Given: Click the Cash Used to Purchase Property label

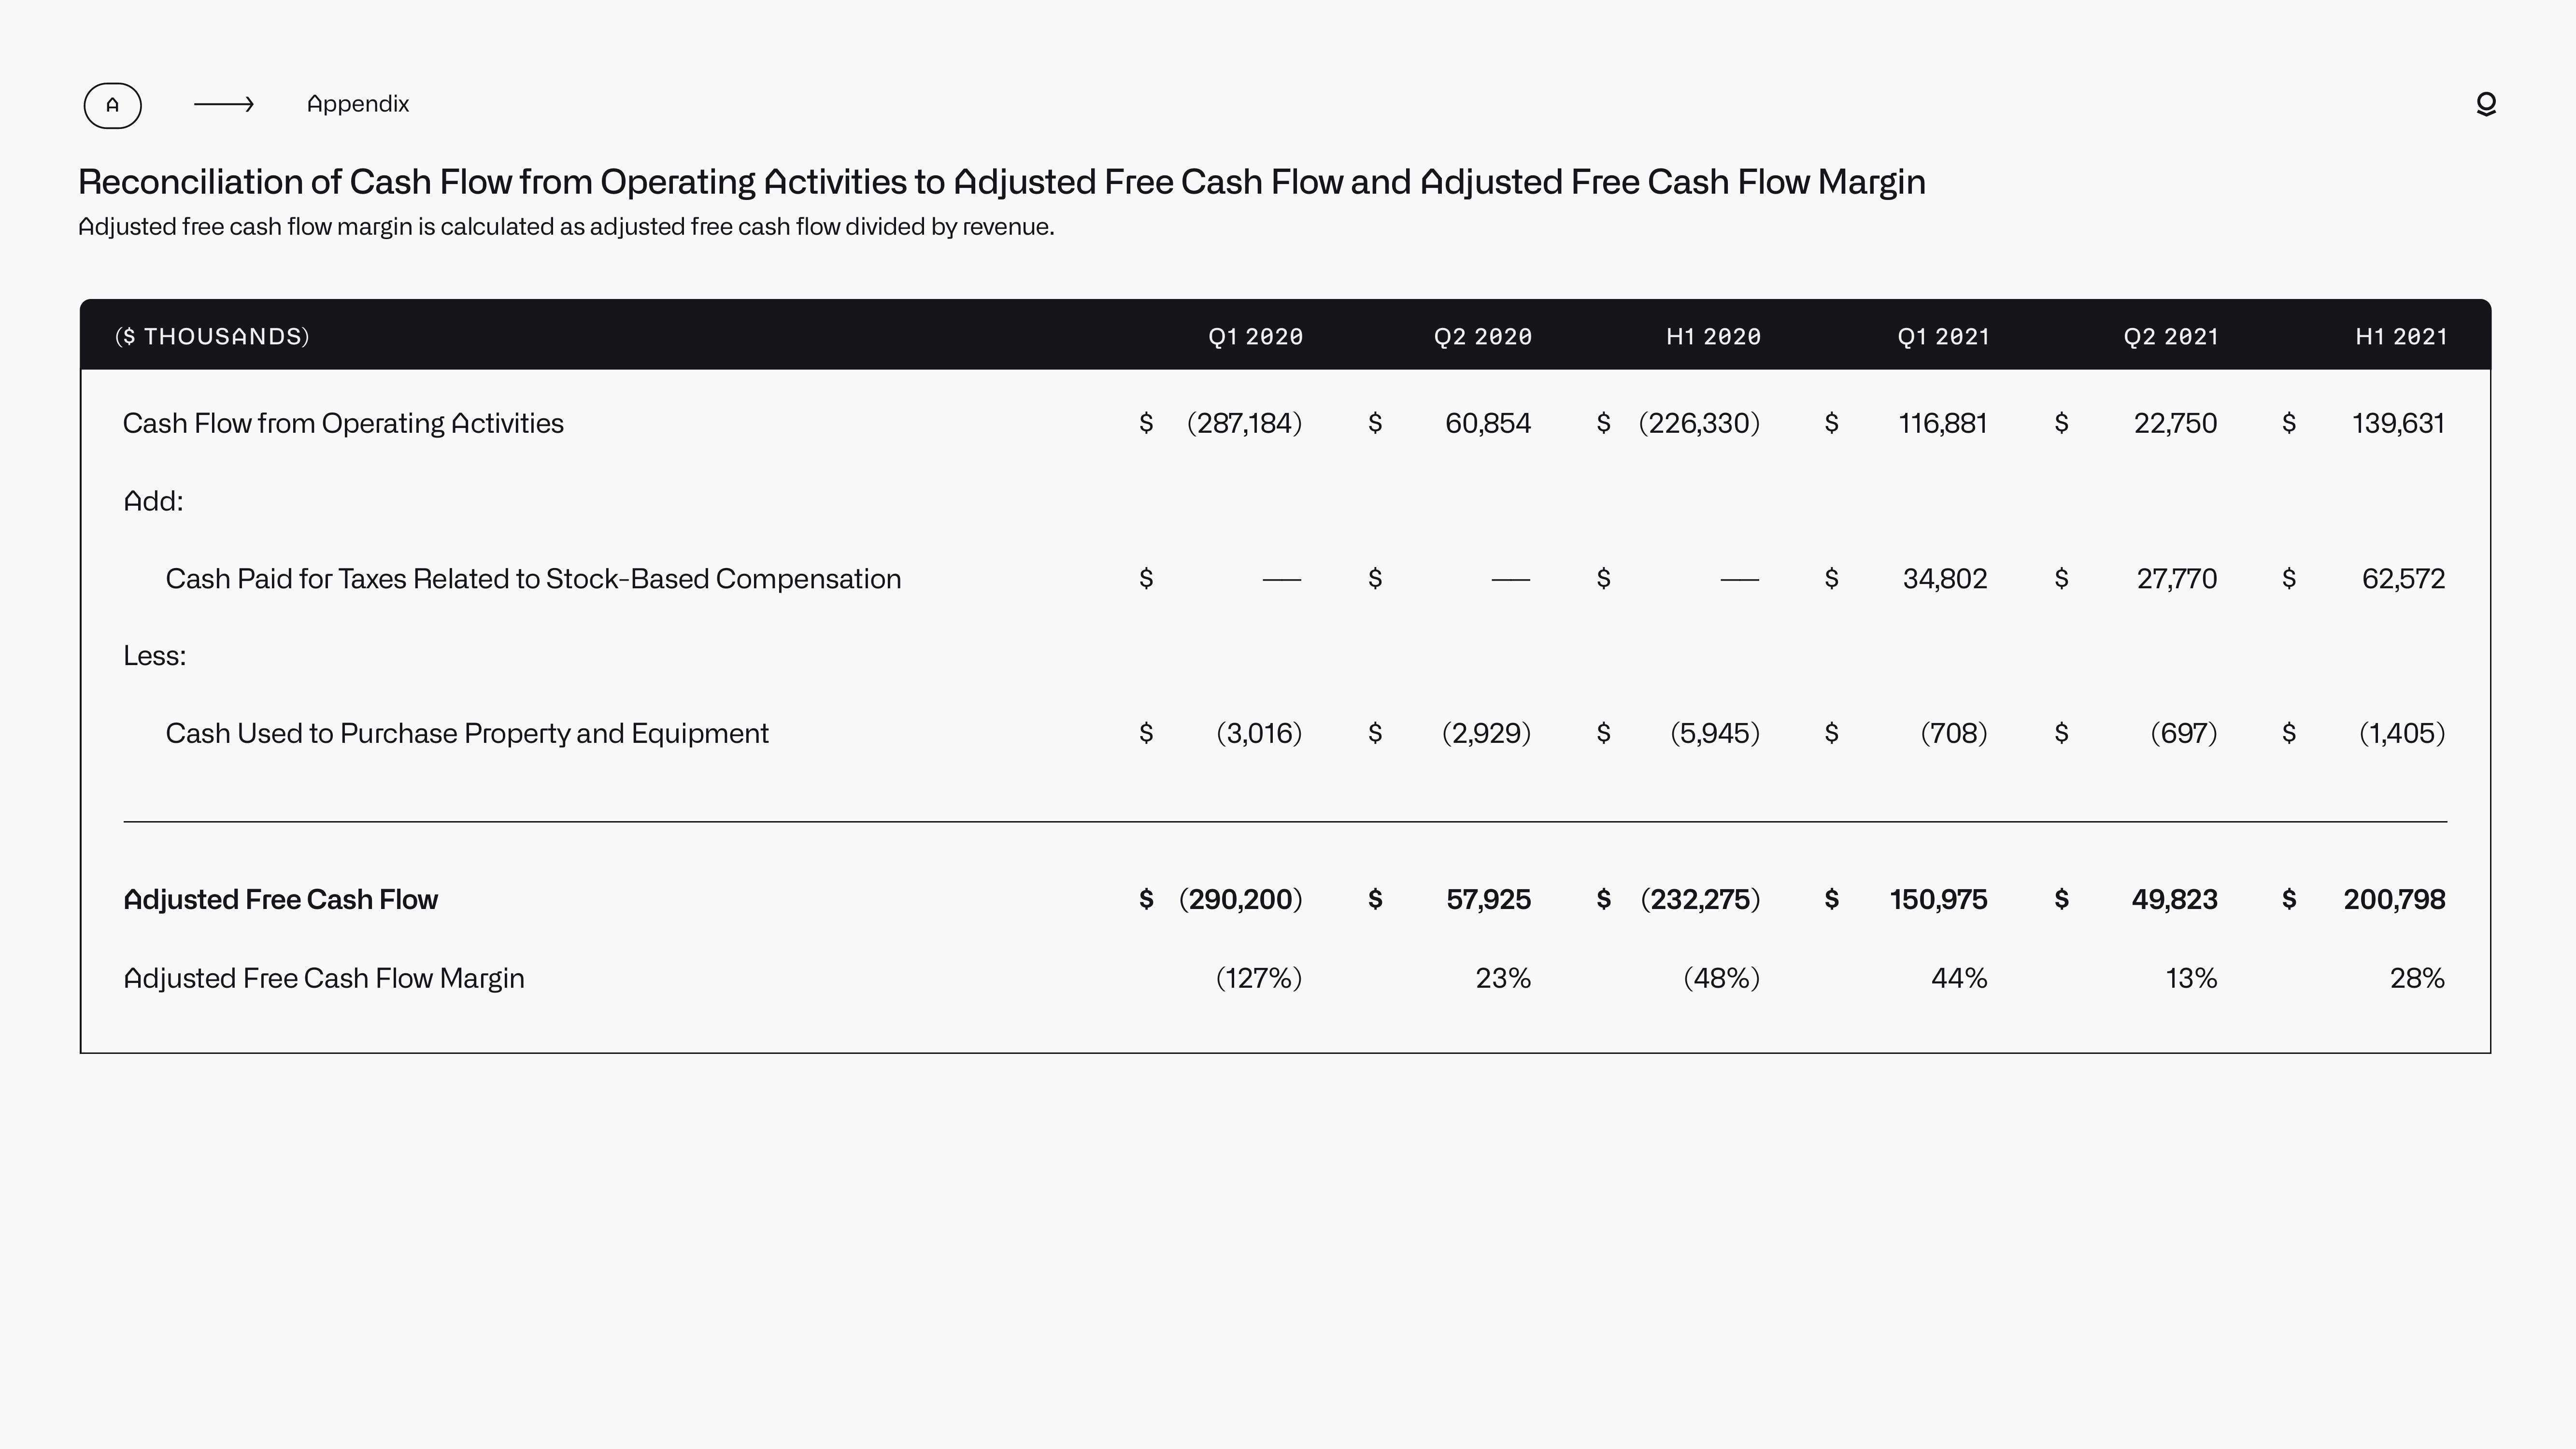Looking at the screenshot, I should (x=467, y=734).
